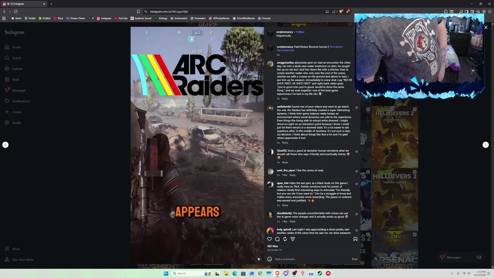Image resolution: width=494 pixels, height=278 pixels.
Task: Go to next post with right arrow
Action: tap(486, 145)
